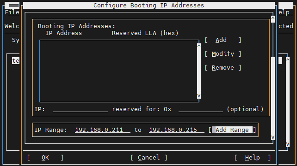Click the IP Range start field 192.168.0.211
The image size is (297, 166).
103,130
